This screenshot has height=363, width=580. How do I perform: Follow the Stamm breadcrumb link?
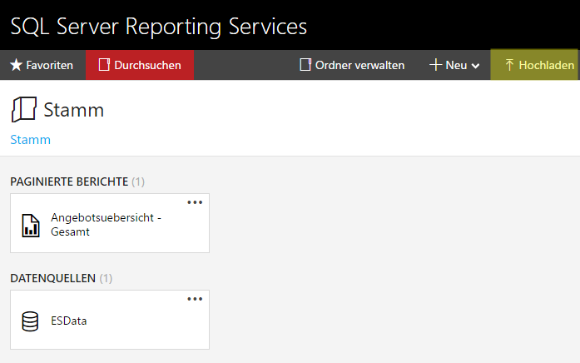[30, 140]
